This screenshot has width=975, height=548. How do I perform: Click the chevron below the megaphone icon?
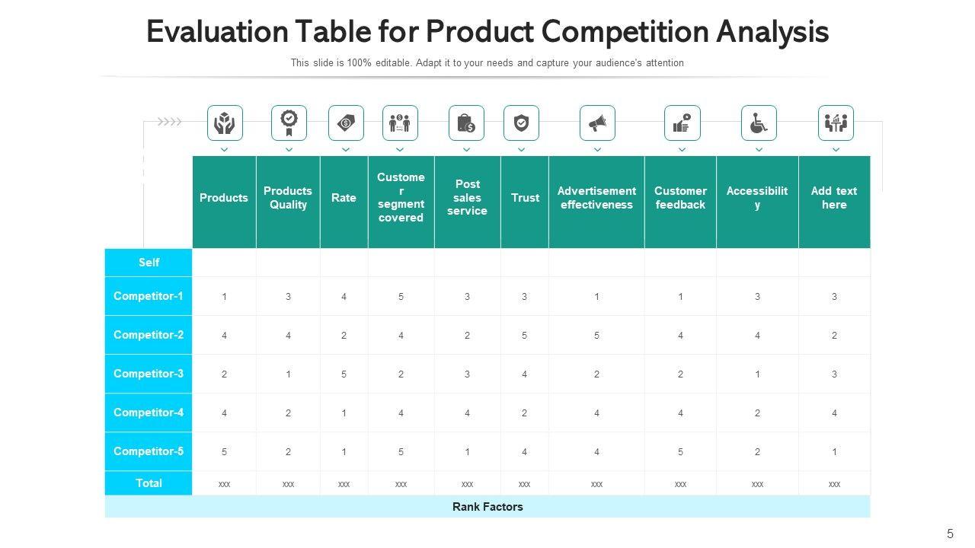(597, 150)
